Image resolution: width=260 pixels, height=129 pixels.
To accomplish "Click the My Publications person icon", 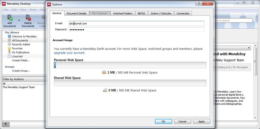I will pos(9,52).
